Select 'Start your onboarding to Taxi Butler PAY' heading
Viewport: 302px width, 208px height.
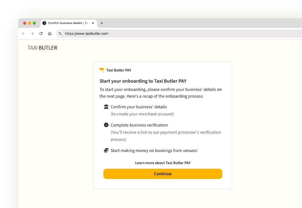[143, 81]
